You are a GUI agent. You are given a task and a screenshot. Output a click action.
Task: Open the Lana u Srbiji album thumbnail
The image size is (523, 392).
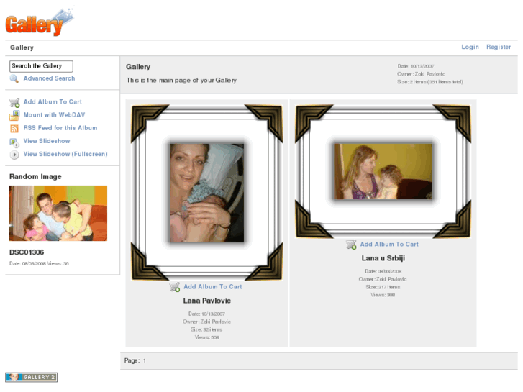(383, 171)
